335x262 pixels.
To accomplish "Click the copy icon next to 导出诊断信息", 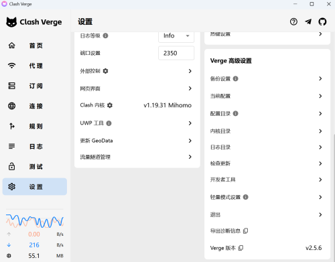I will [x=245, y=231].
